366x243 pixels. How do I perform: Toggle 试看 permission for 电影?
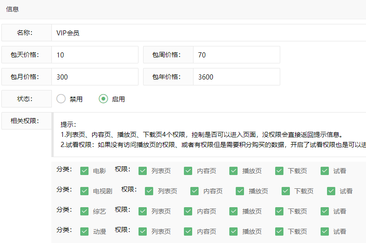point(325,171)
